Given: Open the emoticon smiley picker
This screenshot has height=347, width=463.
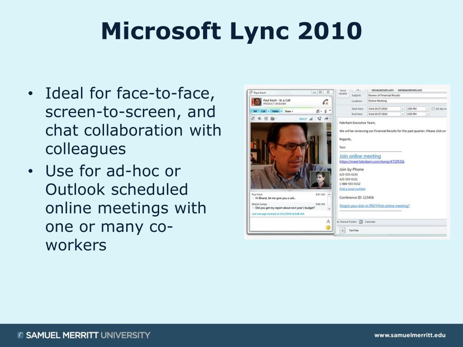Looking at the screenshot, I should 328,228.
